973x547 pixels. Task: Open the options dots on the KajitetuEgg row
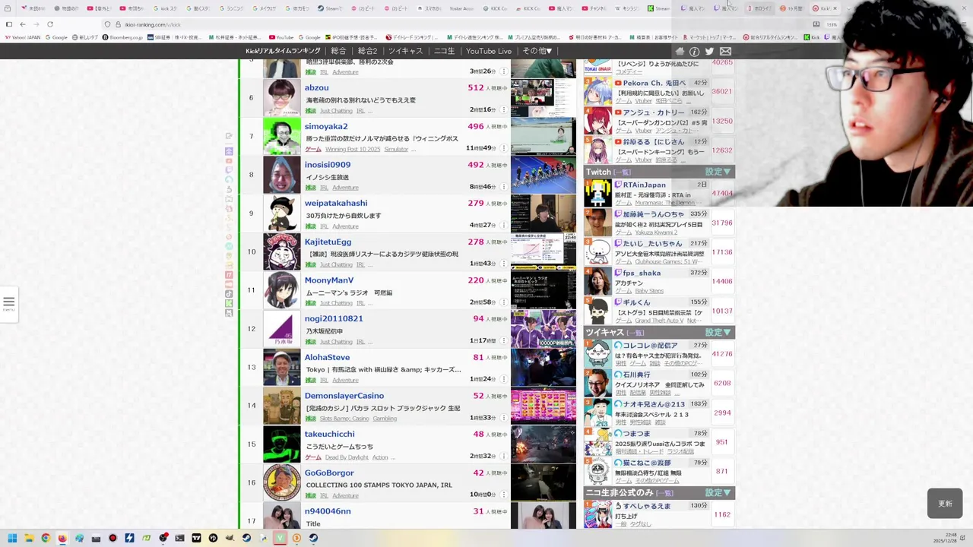click(503, 264)
